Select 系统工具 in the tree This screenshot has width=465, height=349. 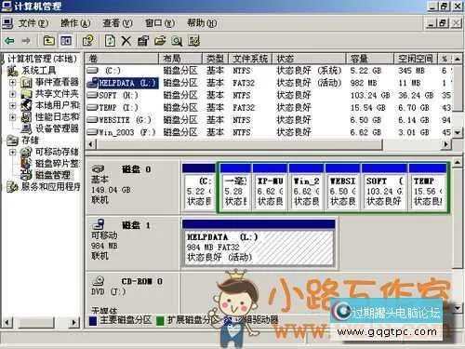[38, 71]
